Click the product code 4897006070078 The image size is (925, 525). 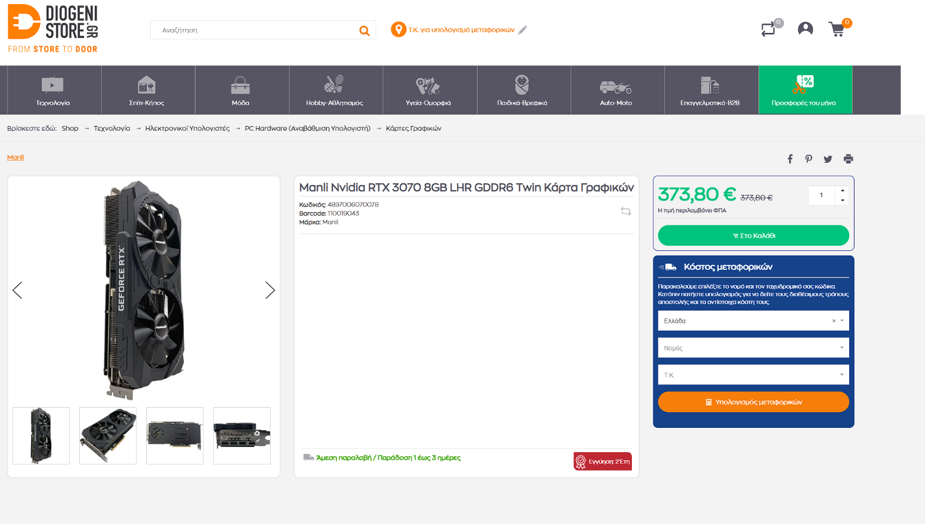(x=353, y=205)
